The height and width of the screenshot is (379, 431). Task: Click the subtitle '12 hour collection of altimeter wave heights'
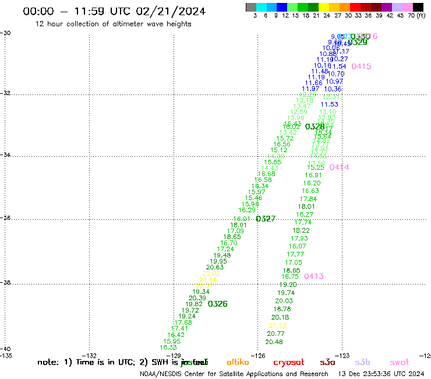coord(113,24)
